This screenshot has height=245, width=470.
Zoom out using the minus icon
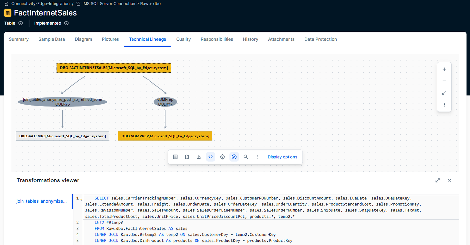[444, 81]
